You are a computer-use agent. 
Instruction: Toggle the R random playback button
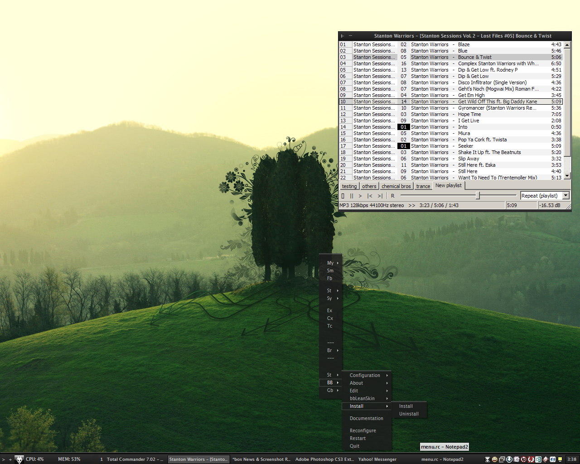(x=392, y=196)
